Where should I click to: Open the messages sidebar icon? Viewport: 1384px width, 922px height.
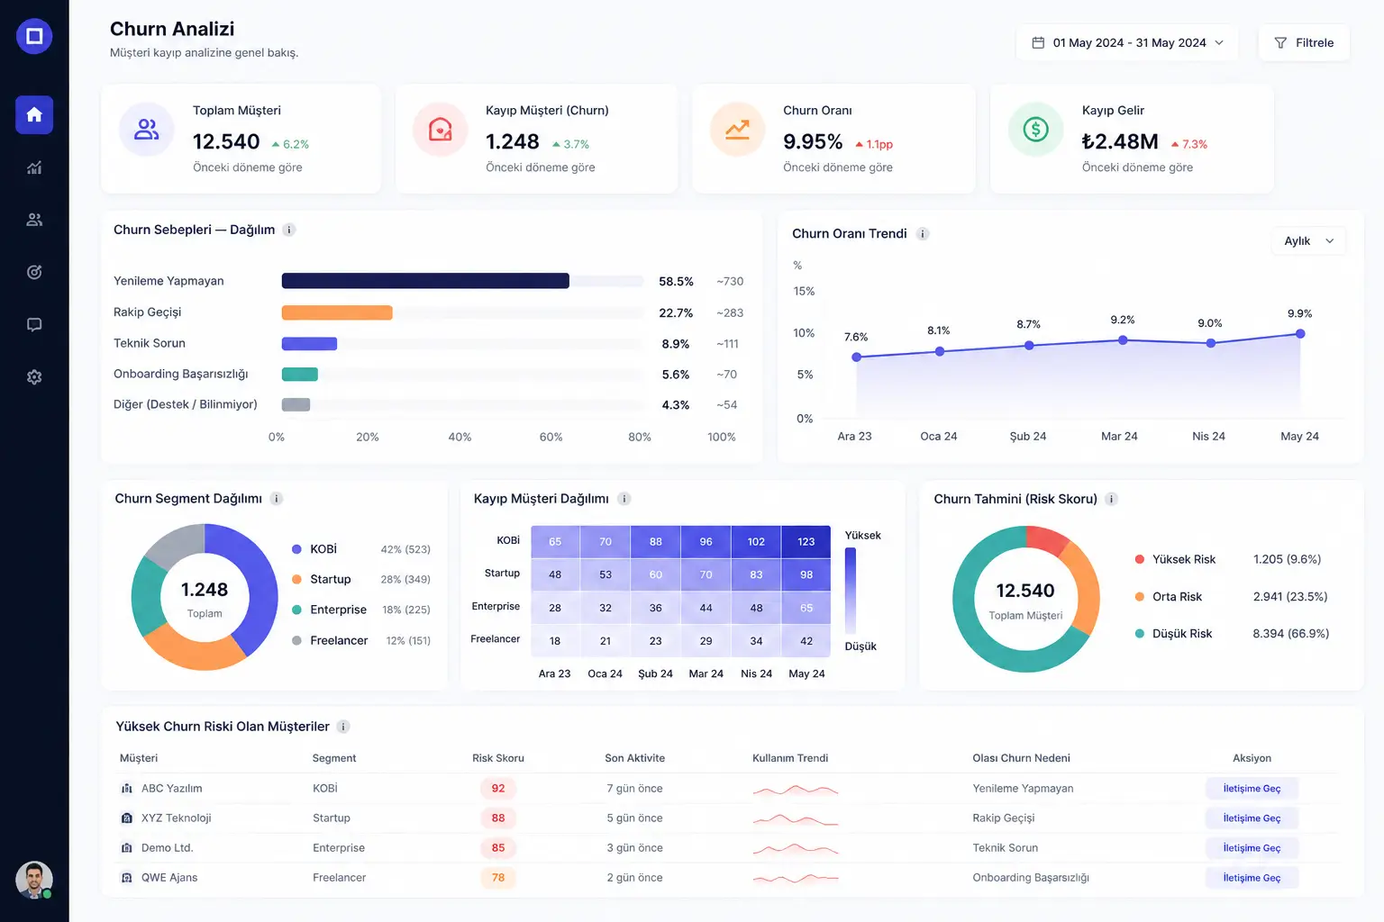[x=34, y=325]
